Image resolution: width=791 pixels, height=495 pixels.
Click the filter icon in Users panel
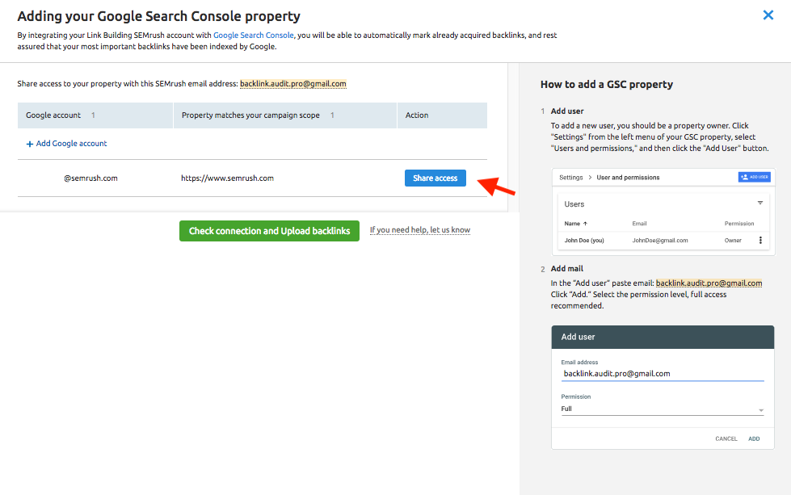[759, 203]
